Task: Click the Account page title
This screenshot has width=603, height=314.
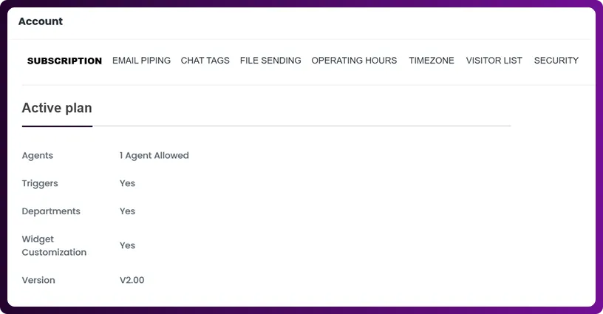Action: click(41, 21)
